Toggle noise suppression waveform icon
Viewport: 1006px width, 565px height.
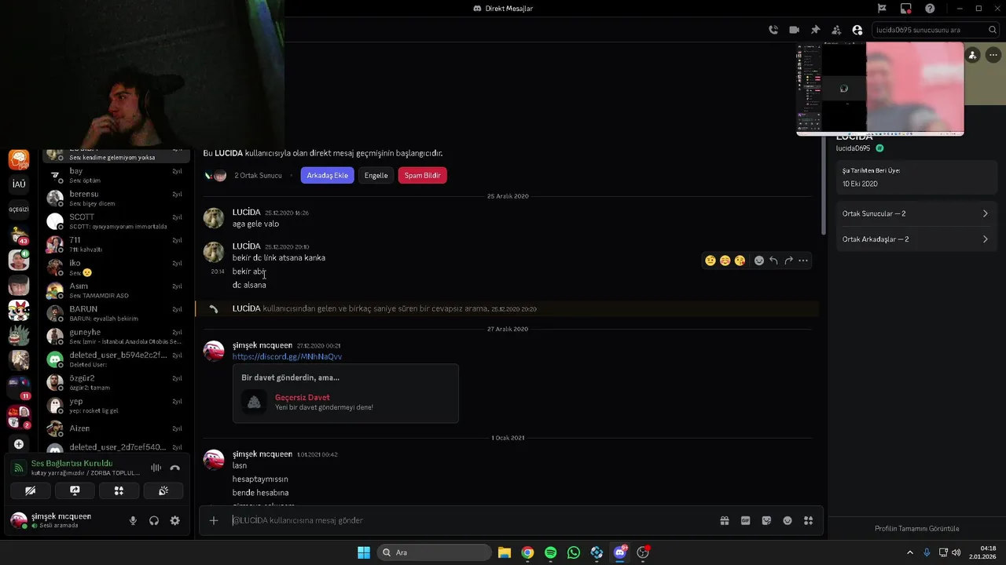click(x=156, y=468)
